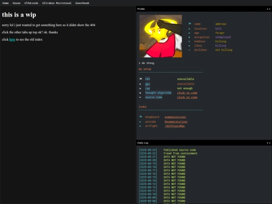272x204 pixels.
Task: Open 'click to view' for source code
Action: 187,97
